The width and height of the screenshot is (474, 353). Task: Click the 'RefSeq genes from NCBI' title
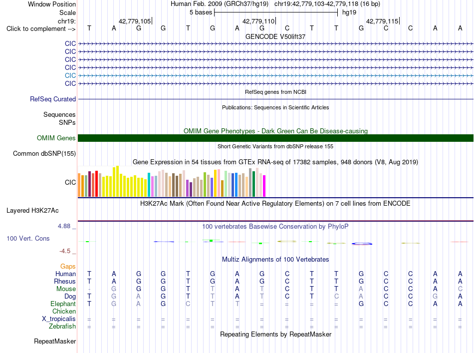pyautogui.click(x=275, y=92)
